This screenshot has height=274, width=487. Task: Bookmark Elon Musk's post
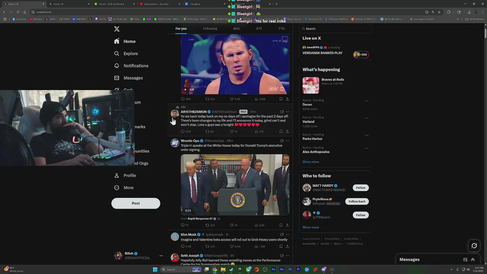tap(281, 247)
